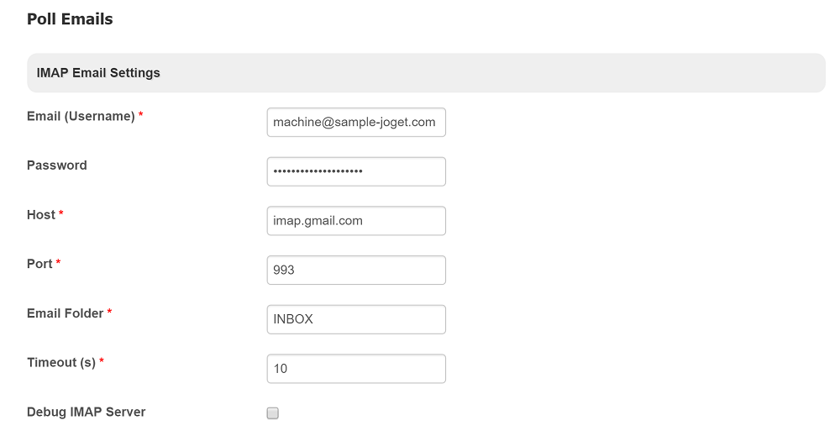Click the Host field containing imap.gmail.com
This screenshot has width=840, height=436.
pos(355,221)
